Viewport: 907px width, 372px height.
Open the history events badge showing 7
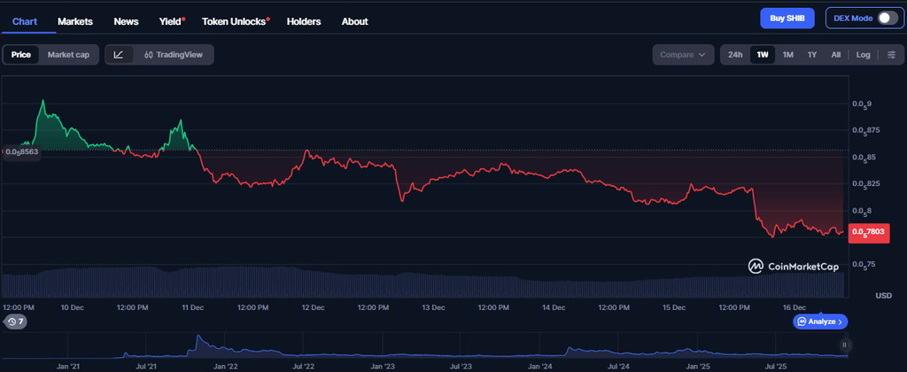pyautogui.click(x=14, y=322)
